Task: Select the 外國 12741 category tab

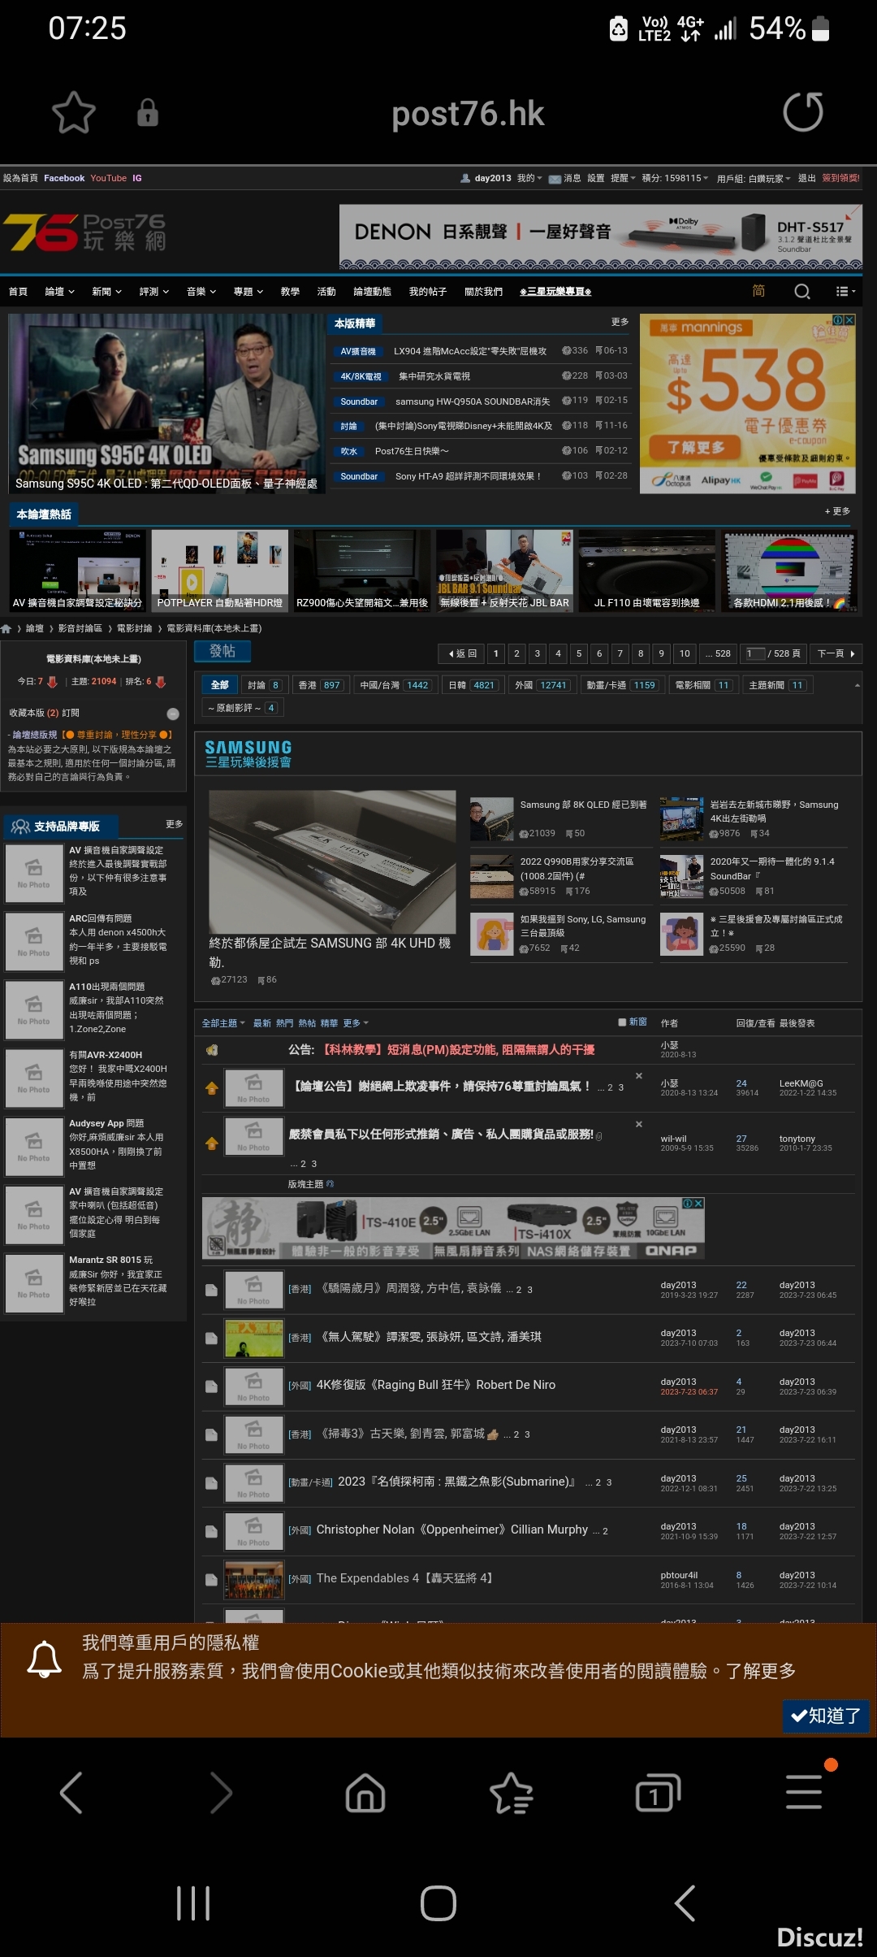Action: pos(543,685)
